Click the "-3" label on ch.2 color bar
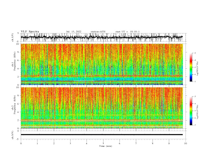The width and height of the screenshot is (209, 161). click(x=195, y=97)
